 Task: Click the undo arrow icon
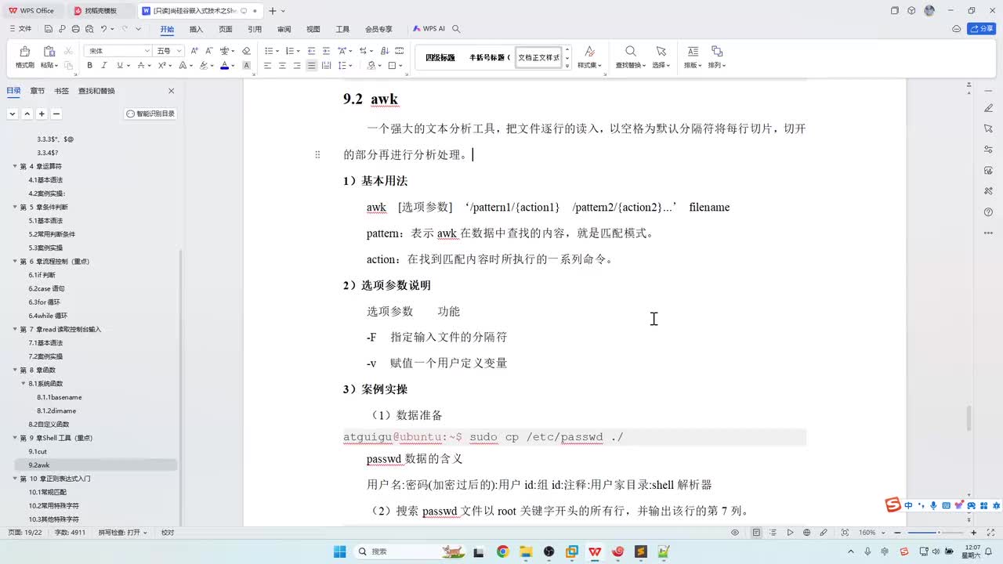pos(103,29)
